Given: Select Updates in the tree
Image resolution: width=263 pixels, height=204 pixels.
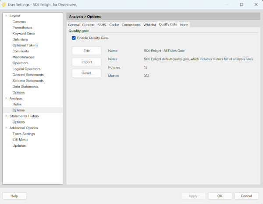Looking at the screenshot, I should tap(19, 145).
